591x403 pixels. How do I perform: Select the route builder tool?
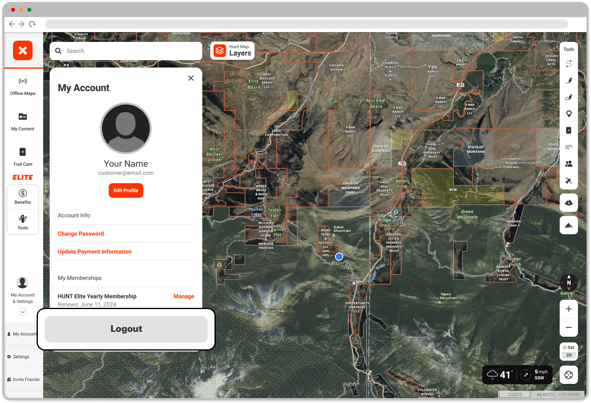pyautogui.click(x=569, y=64)
